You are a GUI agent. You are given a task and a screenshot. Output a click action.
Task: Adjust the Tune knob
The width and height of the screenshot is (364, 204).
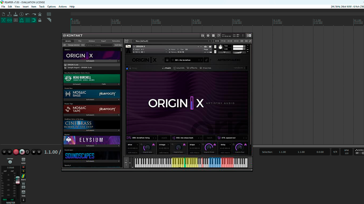pos(221,48)
